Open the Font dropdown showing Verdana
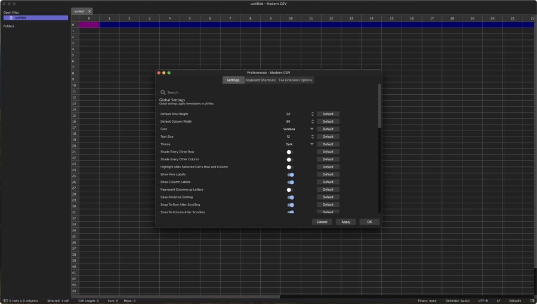The height and width of the screenshot is (304, 537). pyautogui.click(x=298, y=129)
